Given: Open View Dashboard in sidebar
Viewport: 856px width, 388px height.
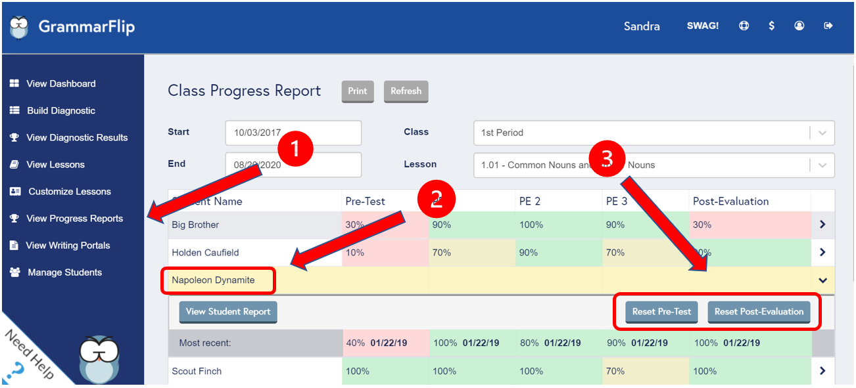Looking at the screenshot, I should click(x=61, y=83).
